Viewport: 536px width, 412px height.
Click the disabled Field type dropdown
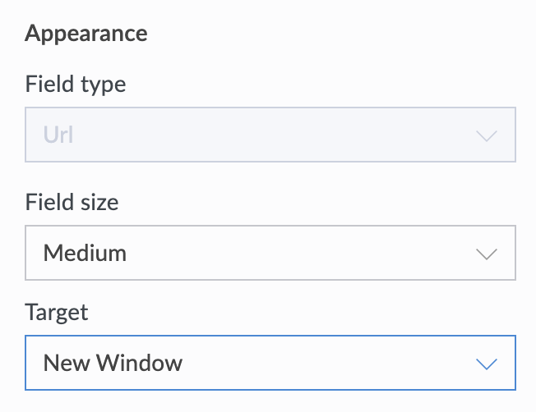(270, 134)
